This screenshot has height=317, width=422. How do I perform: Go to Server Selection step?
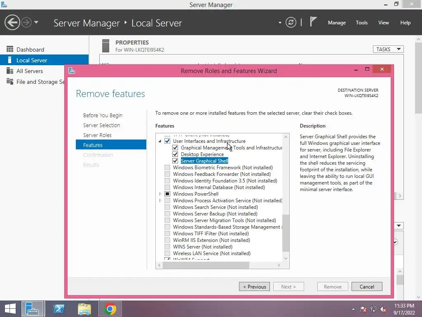[x=101, y=125]
